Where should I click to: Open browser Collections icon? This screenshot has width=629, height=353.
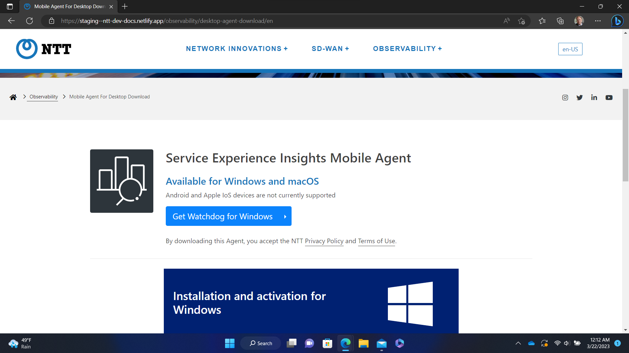coord(560,21)
